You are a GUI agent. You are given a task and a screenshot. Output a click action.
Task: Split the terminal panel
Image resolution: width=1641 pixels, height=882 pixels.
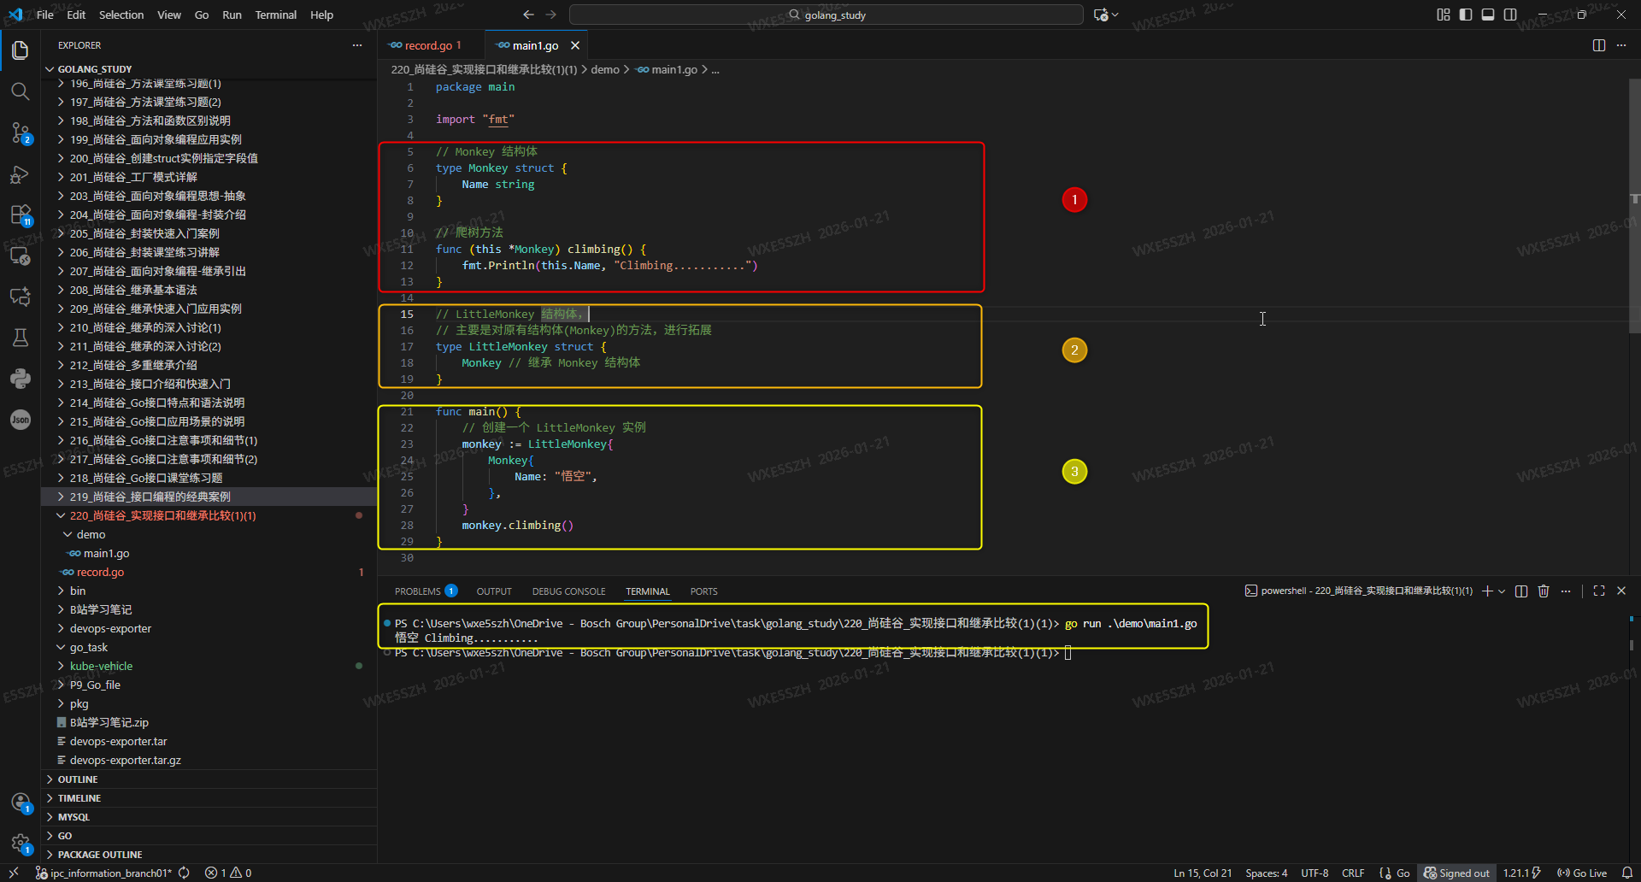[x=1521, y=591]
